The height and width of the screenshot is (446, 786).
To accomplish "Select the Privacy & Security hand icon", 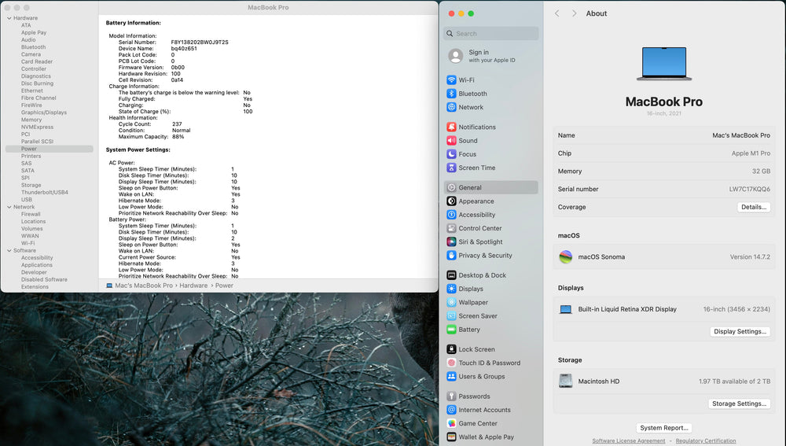I will click(451, 256).
